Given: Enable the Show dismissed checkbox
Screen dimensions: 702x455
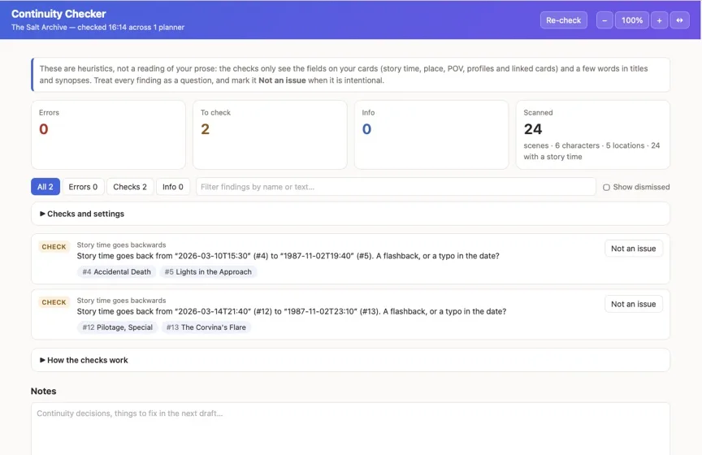Looking at the screenshot, I should tap(606, 187).
